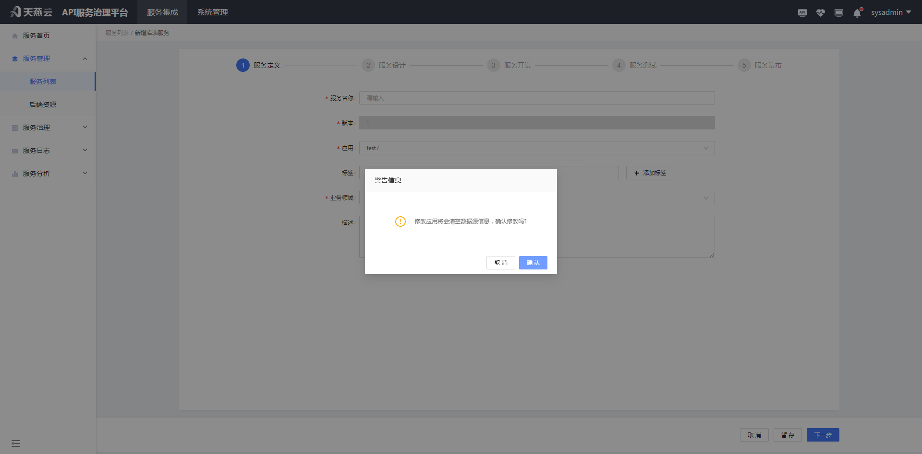The image size is (922, 454).
Task: Dismiss the warning with 取 消 button
Action: 500,263
